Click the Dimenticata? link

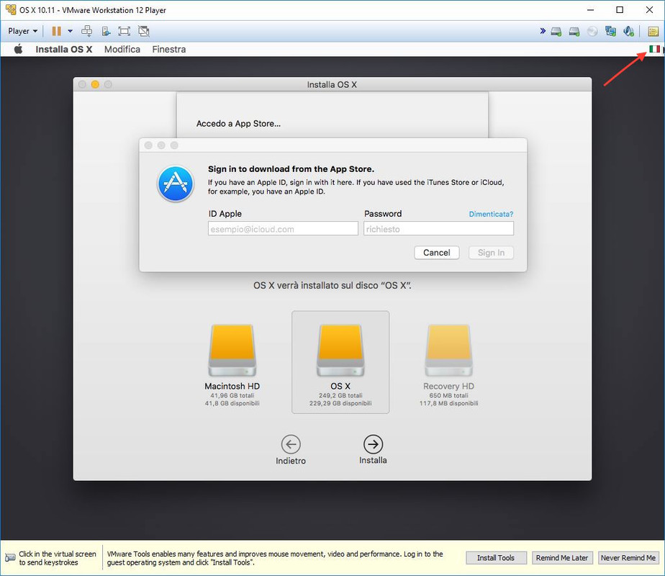(x=491, y=214)
